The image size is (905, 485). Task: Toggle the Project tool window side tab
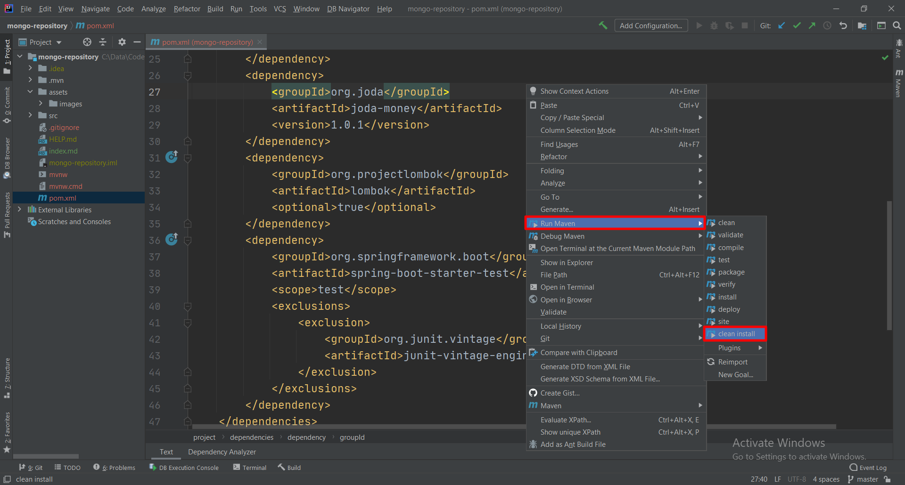point(7,57)
